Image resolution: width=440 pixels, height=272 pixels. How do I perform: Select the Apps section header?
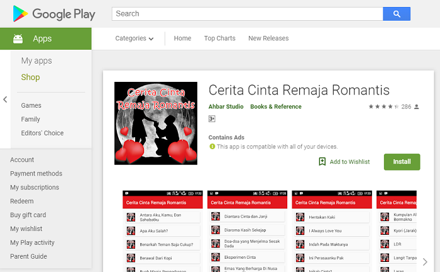tap(46, 38)
